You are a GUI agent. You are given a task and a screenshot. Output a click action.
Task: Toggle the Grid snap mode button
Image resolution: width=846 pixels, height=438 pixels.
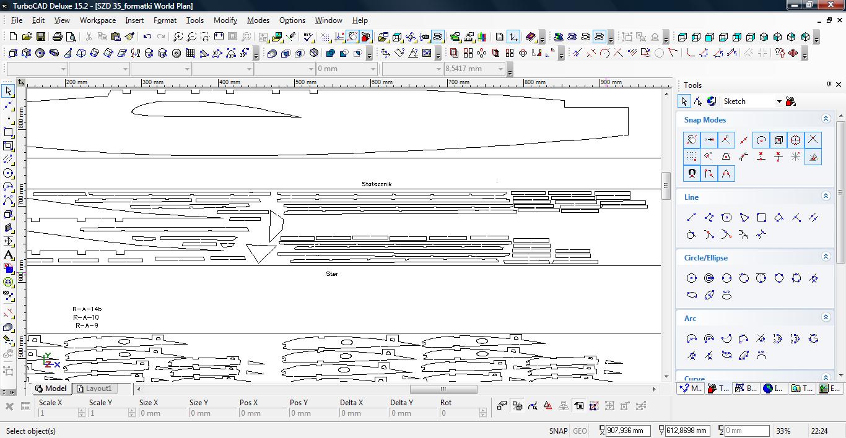(x=691, y=157)
